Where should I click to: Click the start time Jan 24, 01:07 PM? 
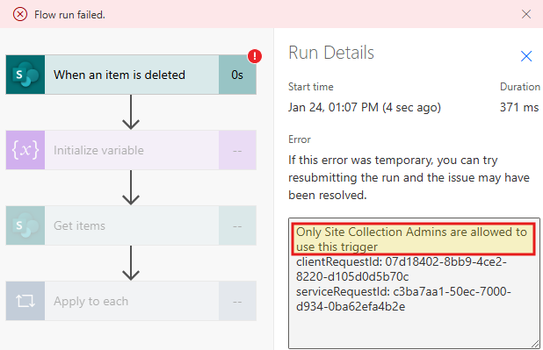[365, 107]
